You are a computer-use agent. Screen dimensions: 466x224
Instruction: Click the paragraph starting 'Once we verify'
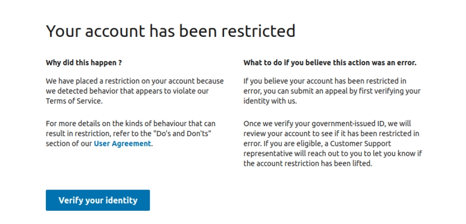point(333,144)
